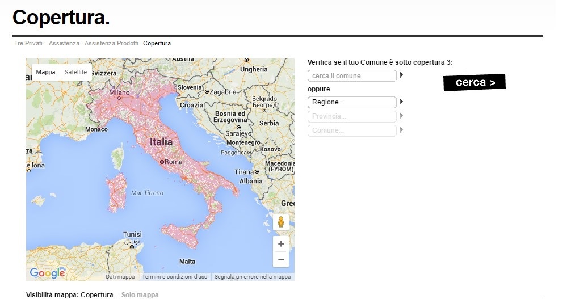Click Roma label on the map
Screen dimensions: 588x299
point(173,162)
